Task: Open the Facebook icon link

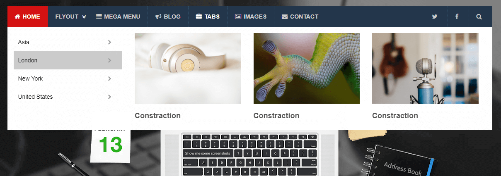Action: coord(457,17)
